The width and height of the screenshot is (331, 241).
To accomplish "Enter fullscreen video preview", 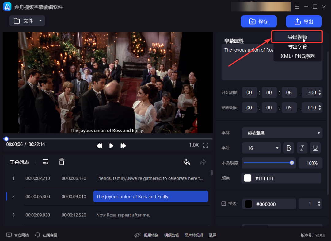I will coord(205,145).
